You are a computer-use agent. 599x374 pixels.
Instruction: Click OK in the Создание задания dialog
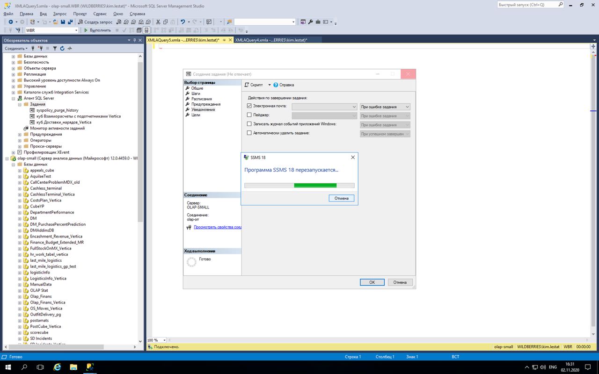click(x=372, y=282)
